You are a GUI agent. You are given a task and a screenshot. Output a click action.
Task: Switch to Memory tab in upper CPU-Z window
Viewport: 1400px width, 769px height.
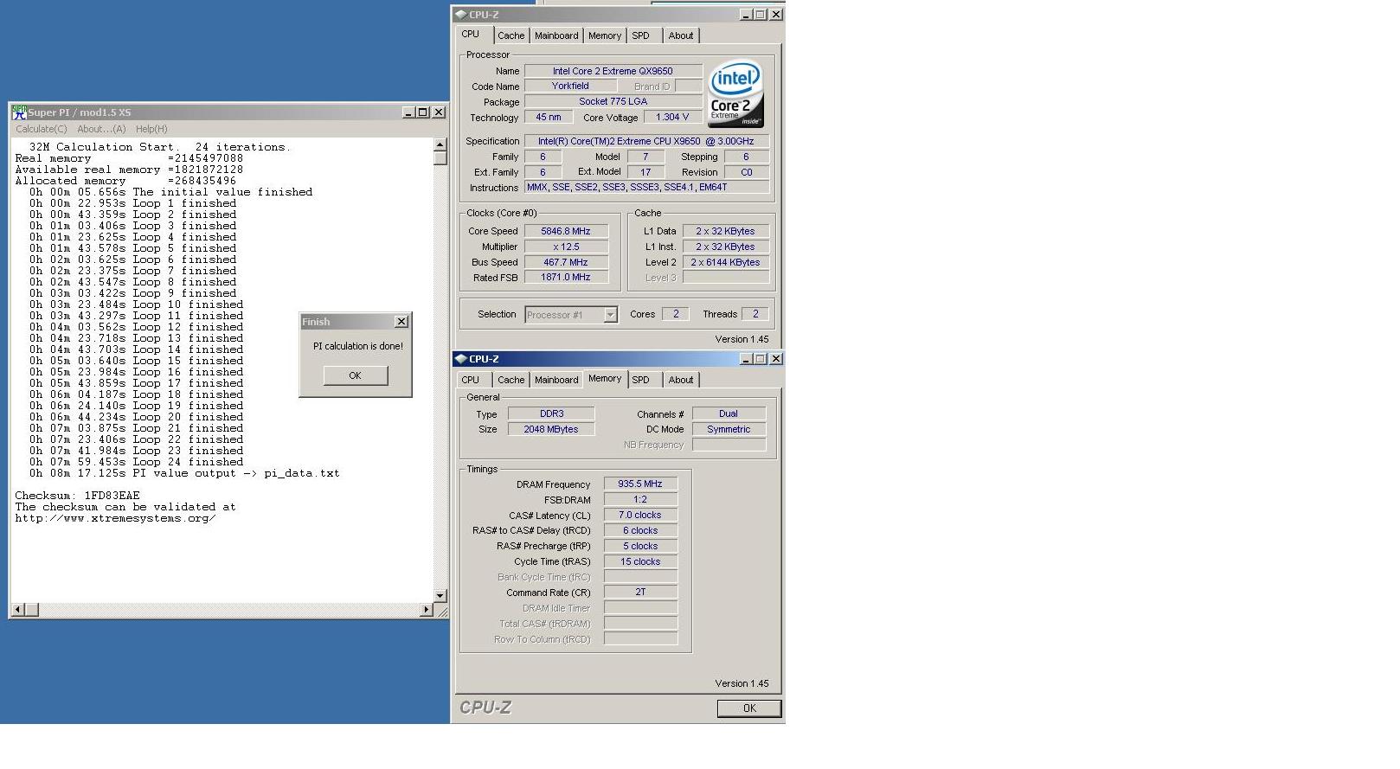605,35
